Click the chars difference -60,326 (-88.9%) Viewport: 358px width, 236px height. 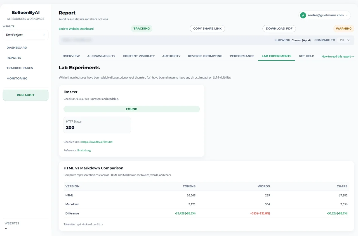coord(337,213)
